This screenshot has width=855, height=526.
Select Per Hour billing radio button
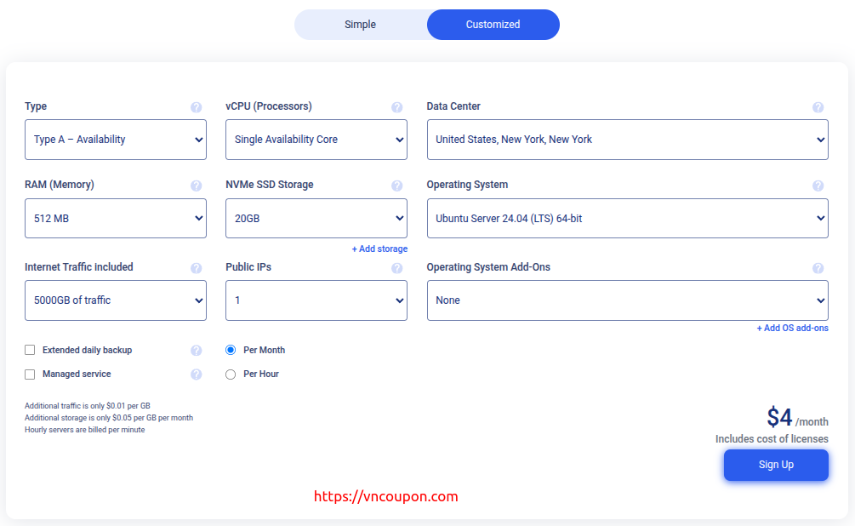click(231, 374)
